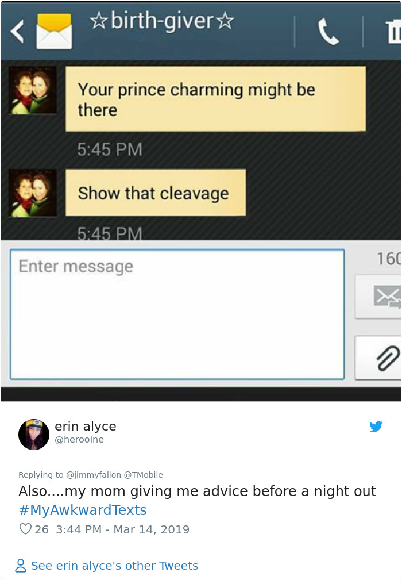Select the 'Show that cleavage' message bubble
Screen dimensions: 402x580
pyautogui.click(x=156, y=193)
